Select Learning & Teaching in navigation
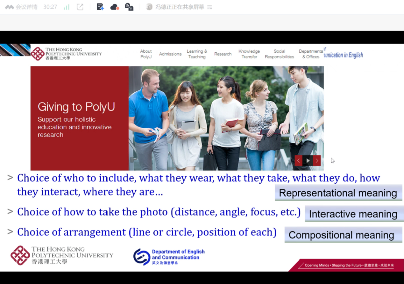The image size is (404, 284). (197, 54)
